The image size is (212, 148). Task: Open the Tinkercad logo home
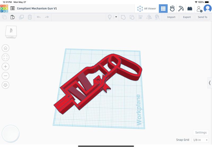pyautogui.click(x=4, y=8)
